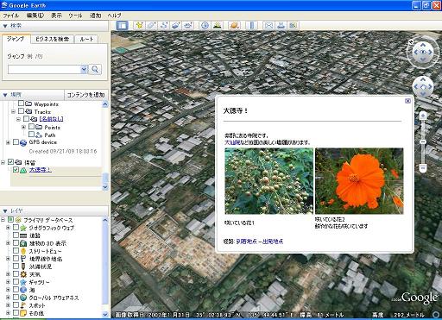The height and width of the screenshot is (320, 442).
Task: Open the ツール menu
Action: coord(75,16)
